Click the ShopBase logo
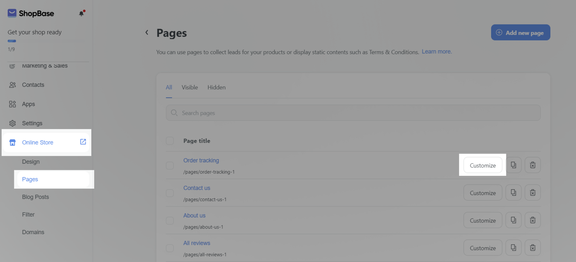Screen dimensions: 576x262 tap(31, 13)
